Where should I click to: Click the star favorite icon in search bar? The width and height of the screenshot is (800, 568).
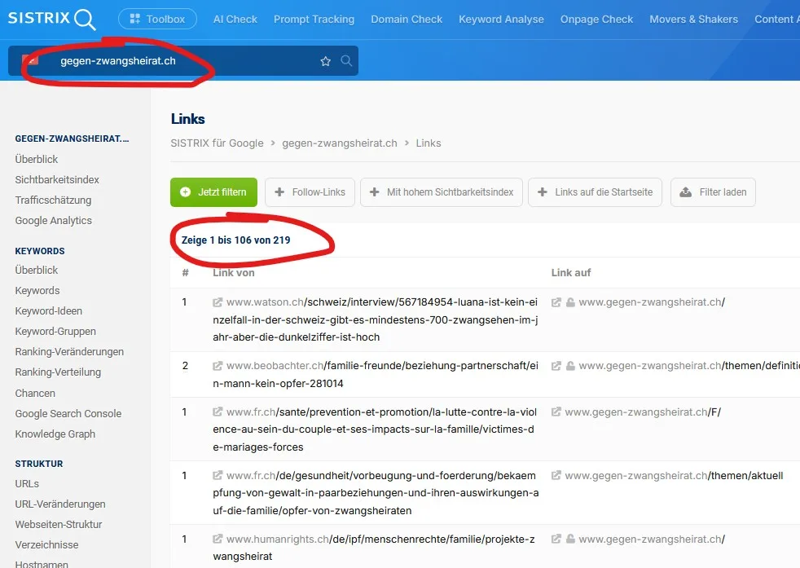click(x=326, y=61)
